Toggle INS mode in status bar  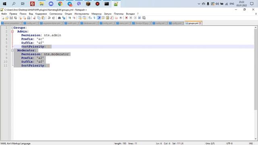[251, 143]
